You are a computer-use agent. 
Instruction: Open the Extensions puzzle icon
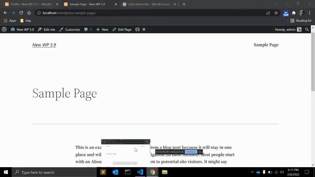pyautogui.click(x=294, y=13)
